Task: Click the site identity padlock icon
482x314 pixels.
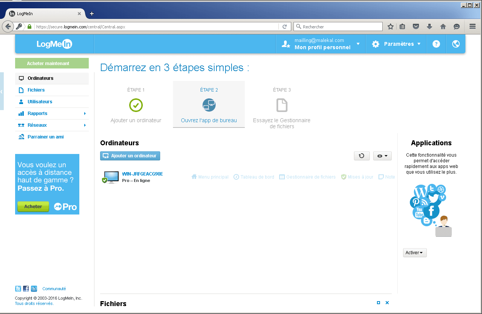Action: click(x=29, y=27)
